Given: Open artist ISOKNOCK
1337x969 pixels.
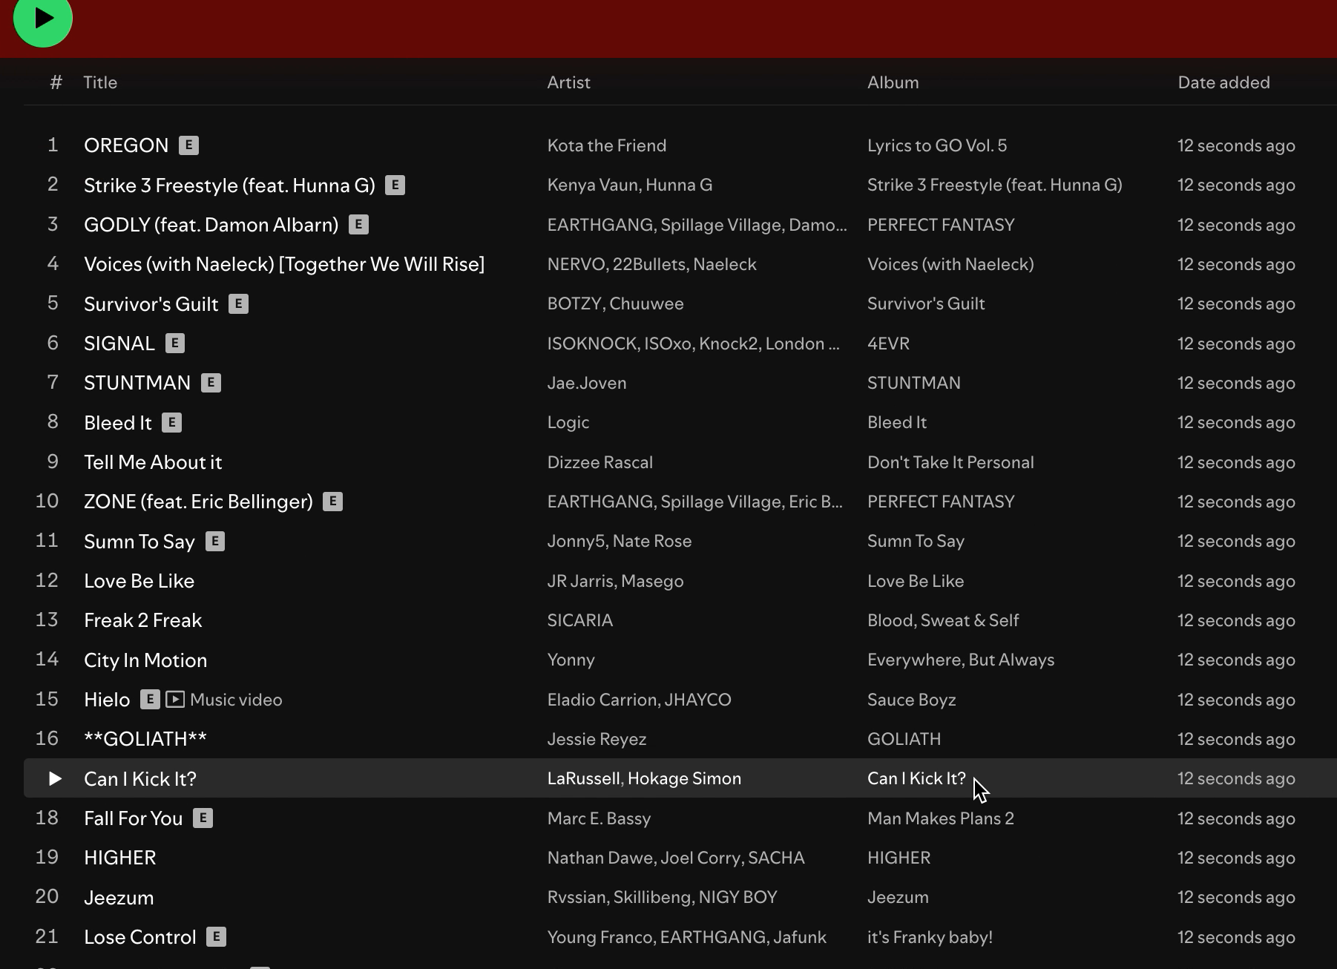Looking at the screenshot, I should [x=591, y=344].
